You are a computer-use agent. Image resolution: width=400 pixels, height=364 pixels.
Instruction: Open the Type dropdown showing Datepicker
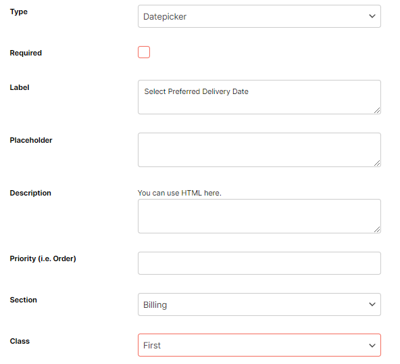click(x=259, y=16)
